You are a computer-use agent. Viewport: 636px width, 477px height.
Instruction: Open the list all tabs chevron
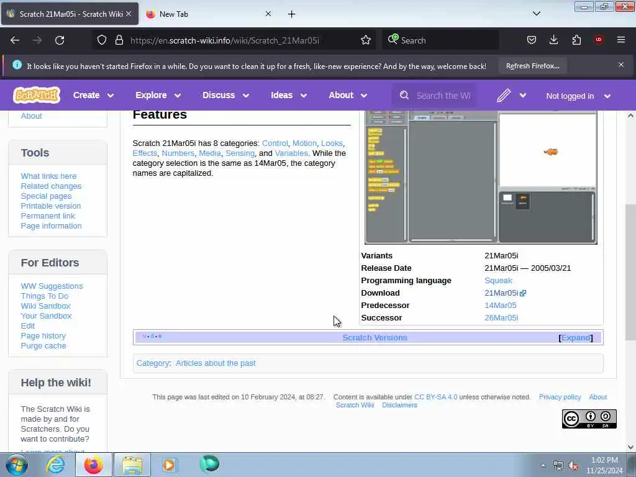[536, 14]
